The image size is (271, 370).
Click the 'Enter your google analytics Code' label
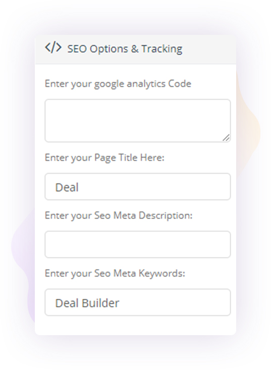coord(118,84)
